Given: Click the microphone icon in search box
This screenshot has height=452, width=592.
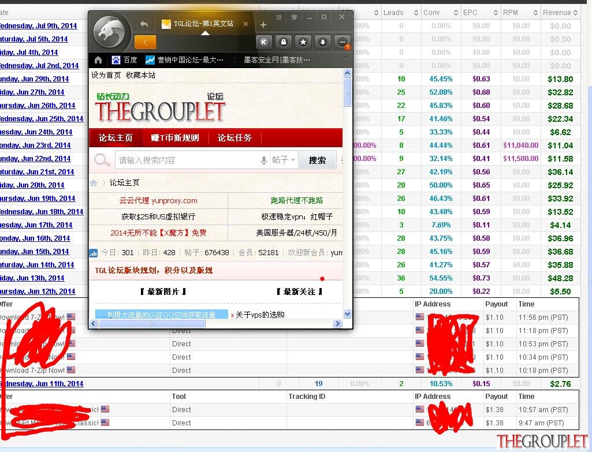Looking at the screenshot, I should (x=264, y=160).
